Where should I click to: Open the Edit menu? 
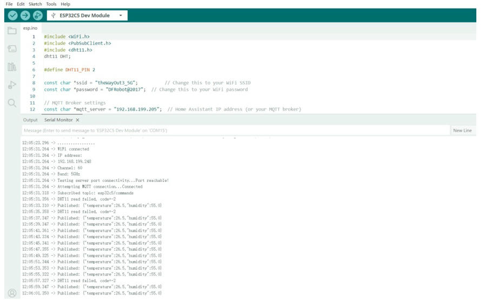click(x=21, y=4)
